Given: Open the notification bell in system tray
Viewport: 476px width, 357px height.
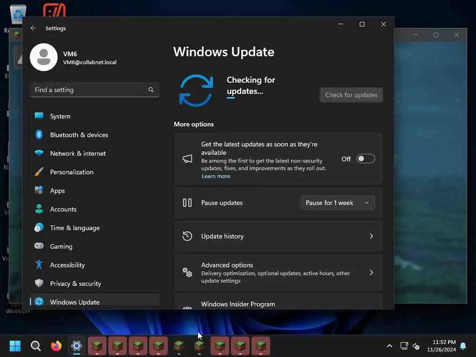Looking at the screenshot, I should pyautogui.click(x=463, y=346).
